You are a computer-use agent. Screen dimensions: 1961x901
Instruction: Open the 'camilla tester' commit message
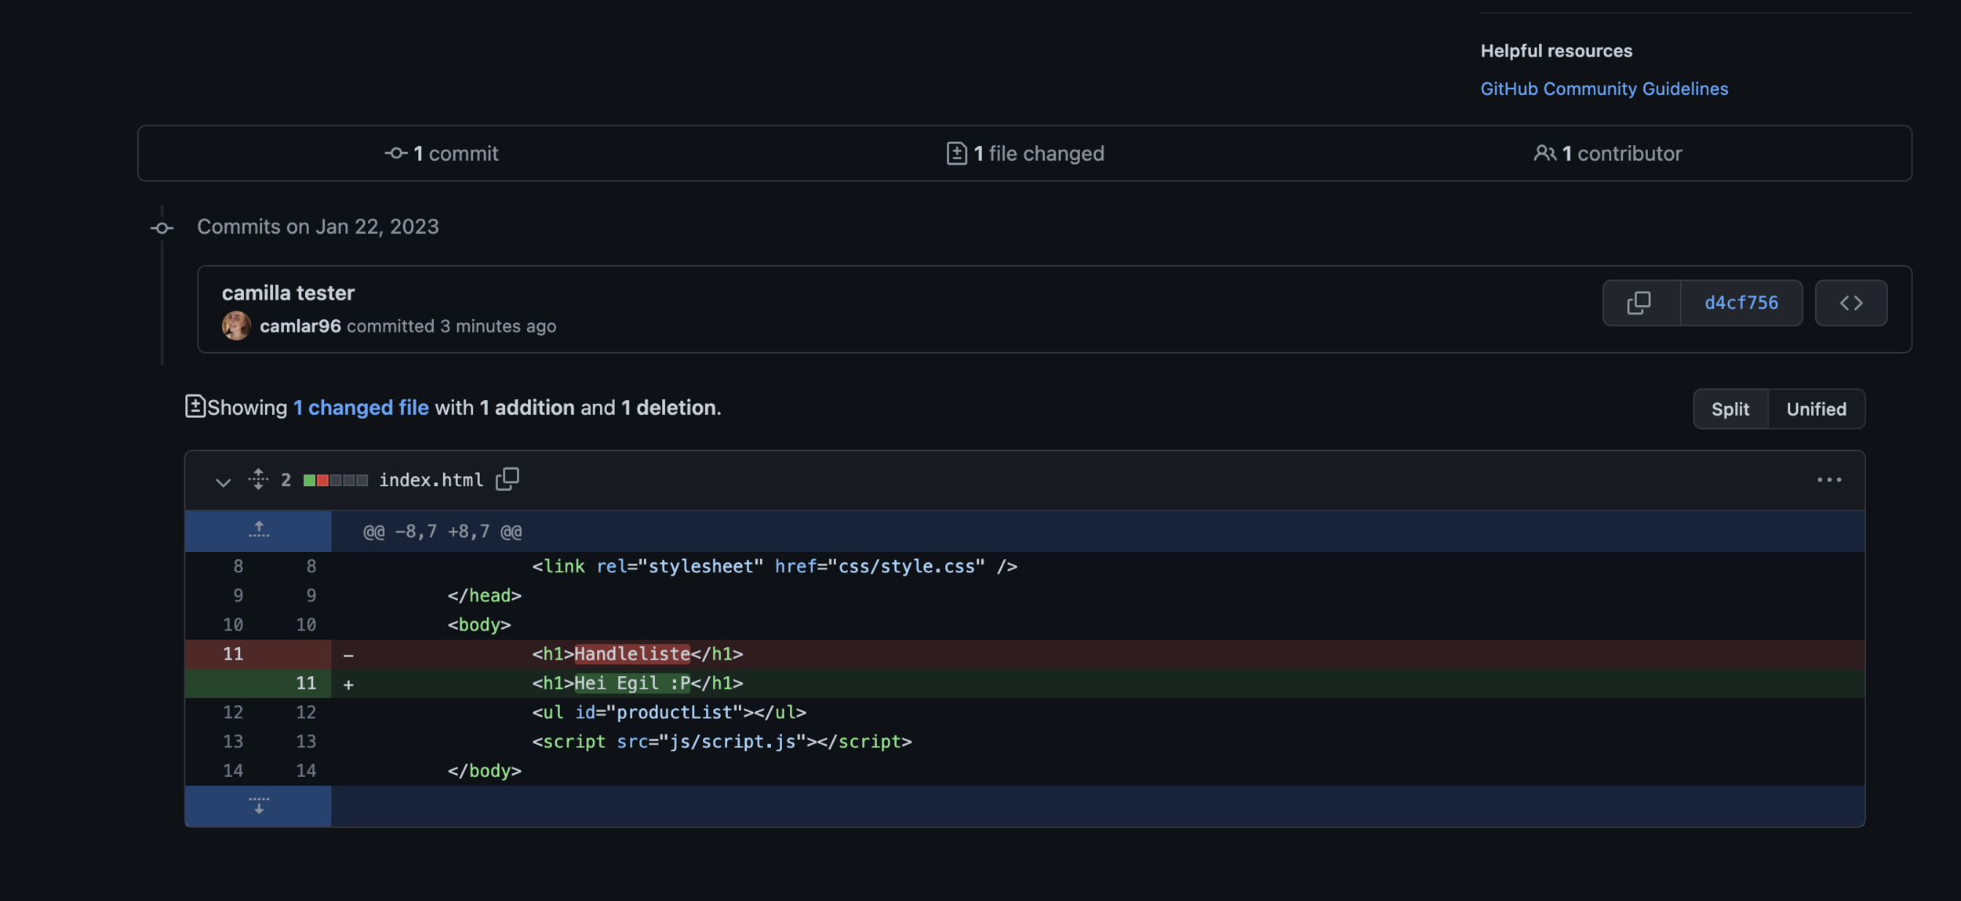288,292
